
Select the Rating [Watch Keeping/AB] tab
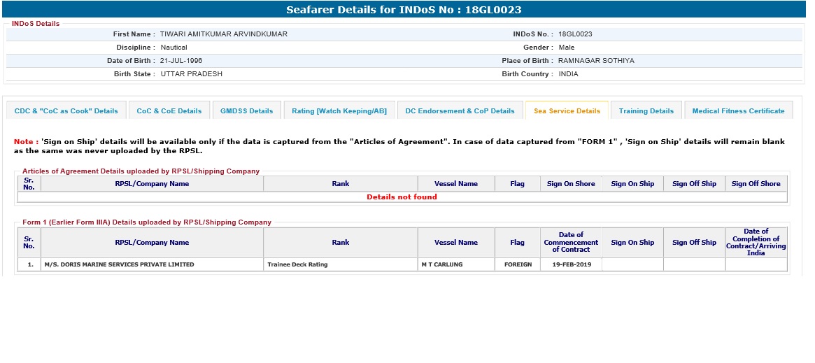point(339,111)
